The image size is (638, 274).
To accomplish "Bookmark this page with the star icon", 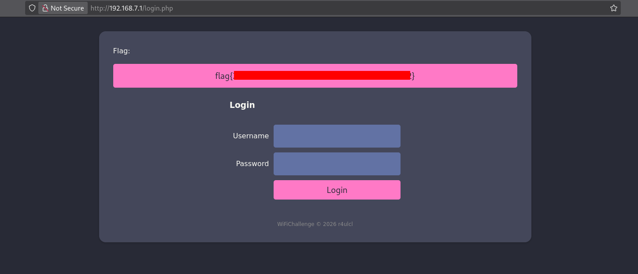I will 613,8.
